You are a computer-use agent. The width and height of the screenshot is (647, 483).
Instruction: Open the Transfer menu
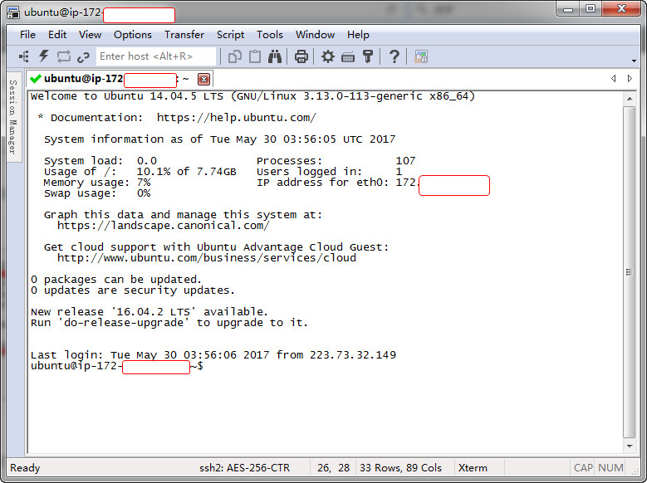(184, 35)
